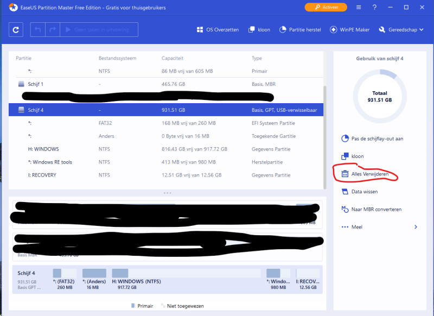Click the Niet toegewezen legend entry
The width and height of the screenshot is (434, 316).
[182, 306]
